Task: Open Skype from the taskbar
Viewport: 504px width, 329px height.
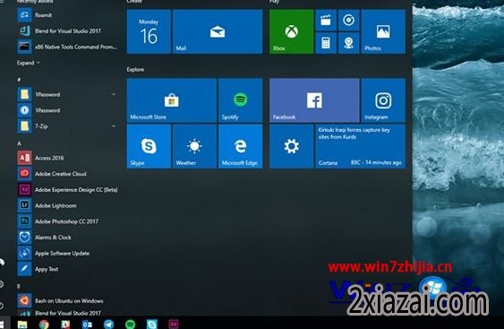Action: click(152, 324)
